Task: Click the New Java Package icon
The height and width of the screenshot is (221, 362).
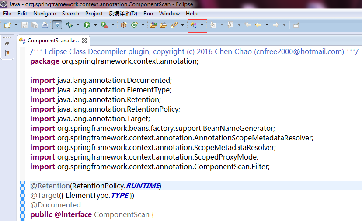Action: pos(124,25)
